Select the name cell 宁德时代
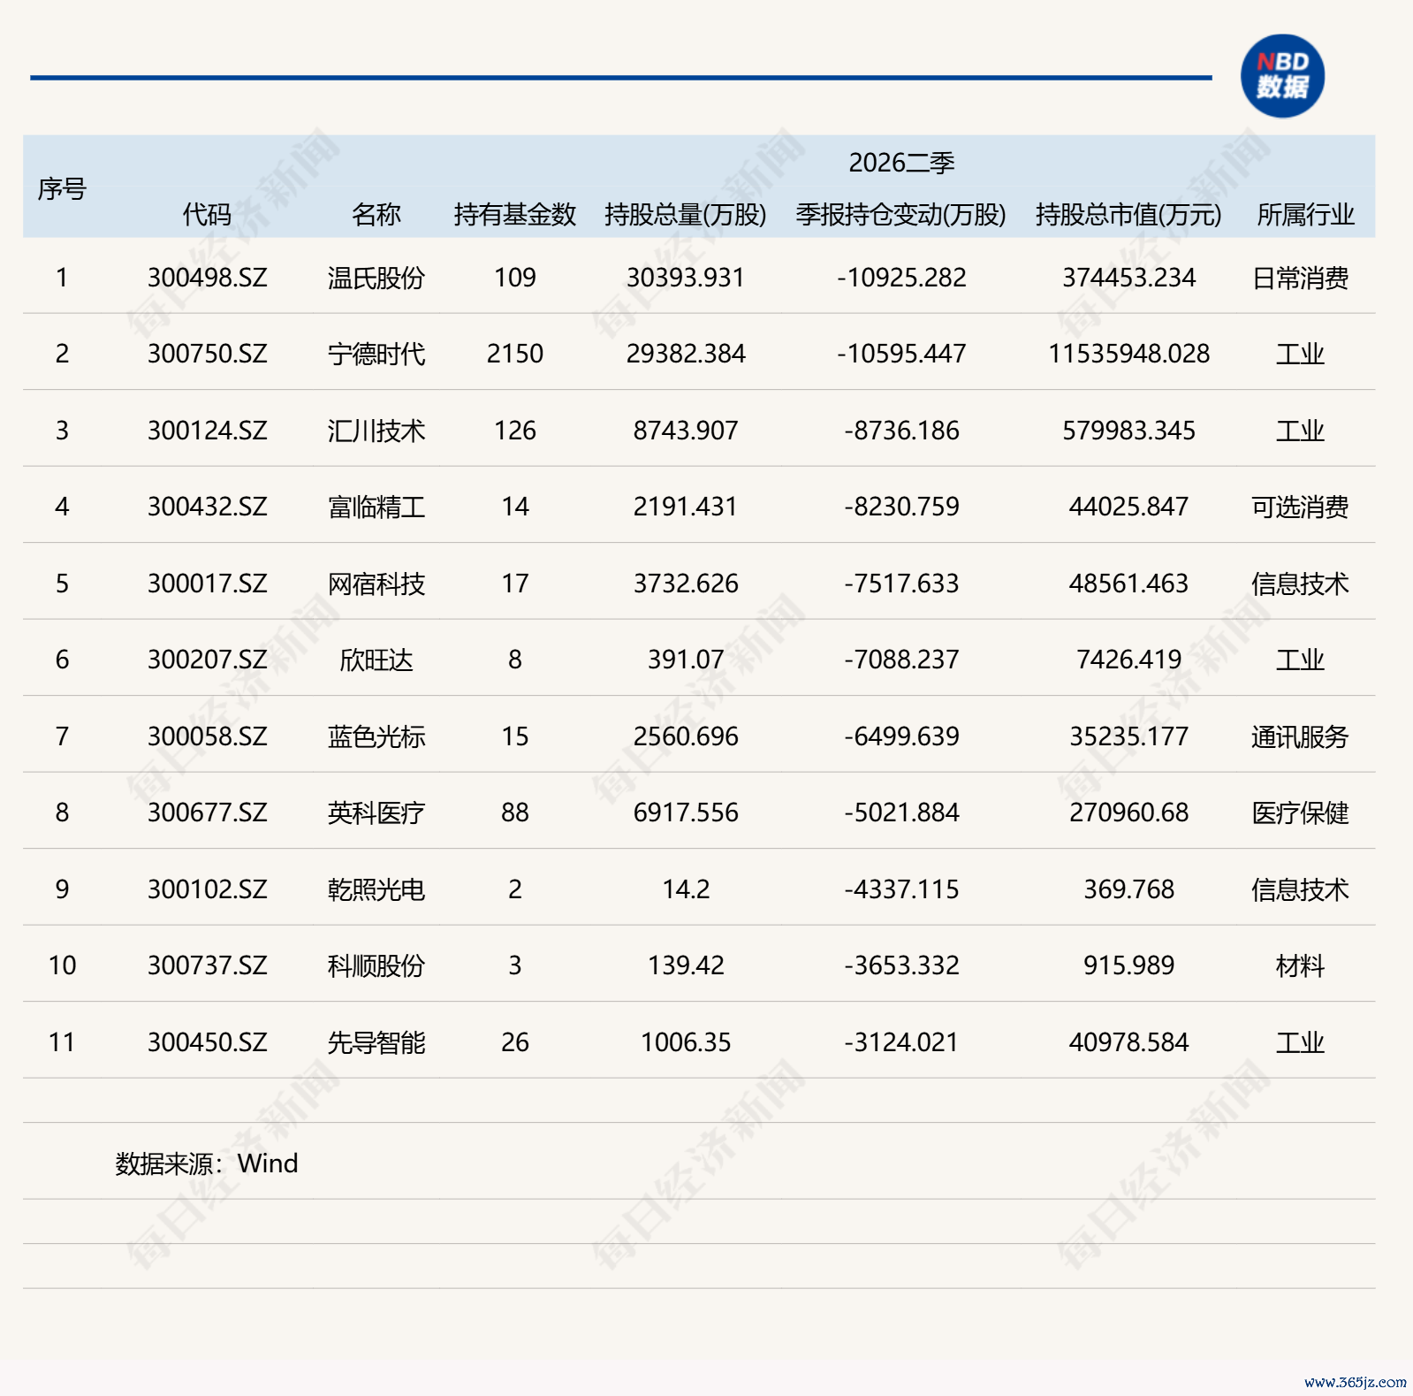The image size is (1413, 1396). (376, 354)
